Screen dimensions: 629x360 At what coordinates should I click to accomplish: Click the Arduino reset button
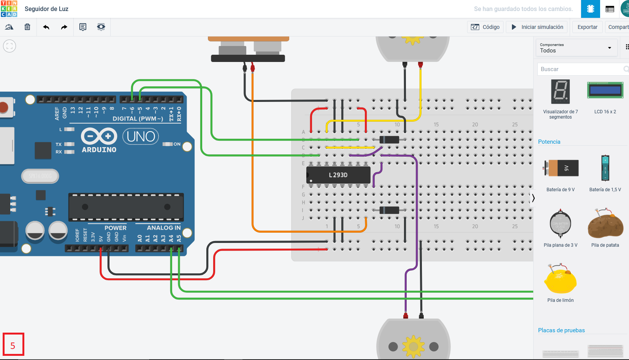4,108
